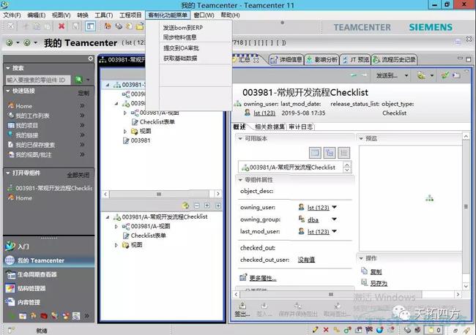Click the 复制 action link

coord(376,271)
